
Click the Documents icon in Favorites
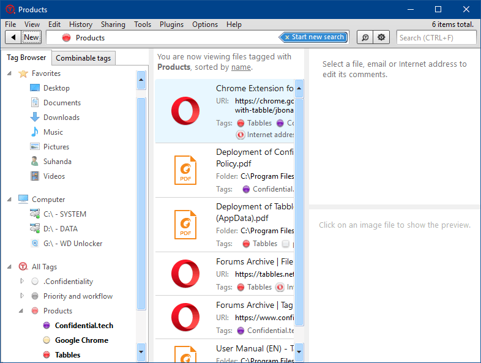point(35,102)
